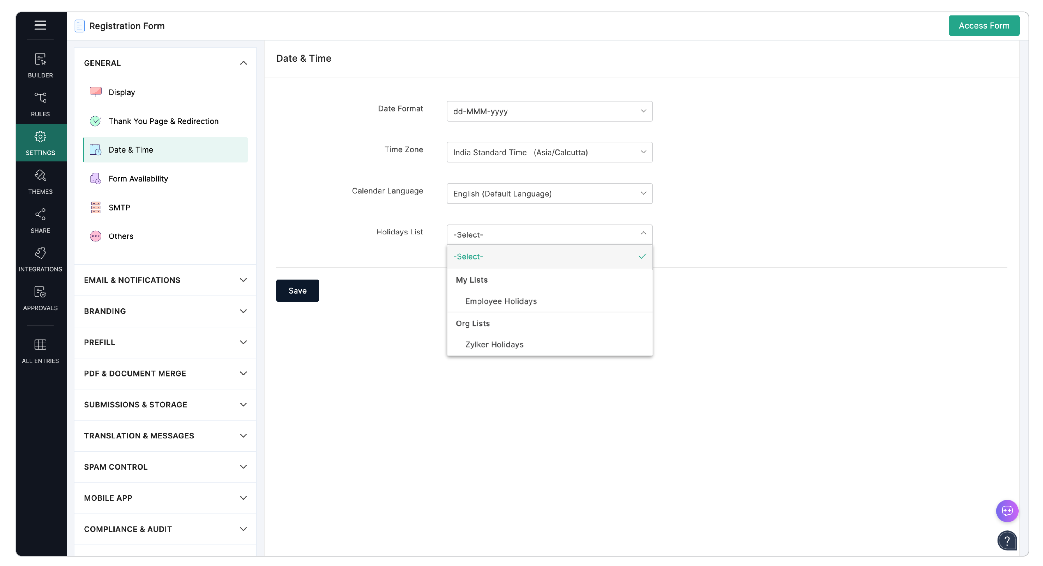Screen dimensions: 1043x566
Task: Open All Entries view
Action: [x=41, y=349]
